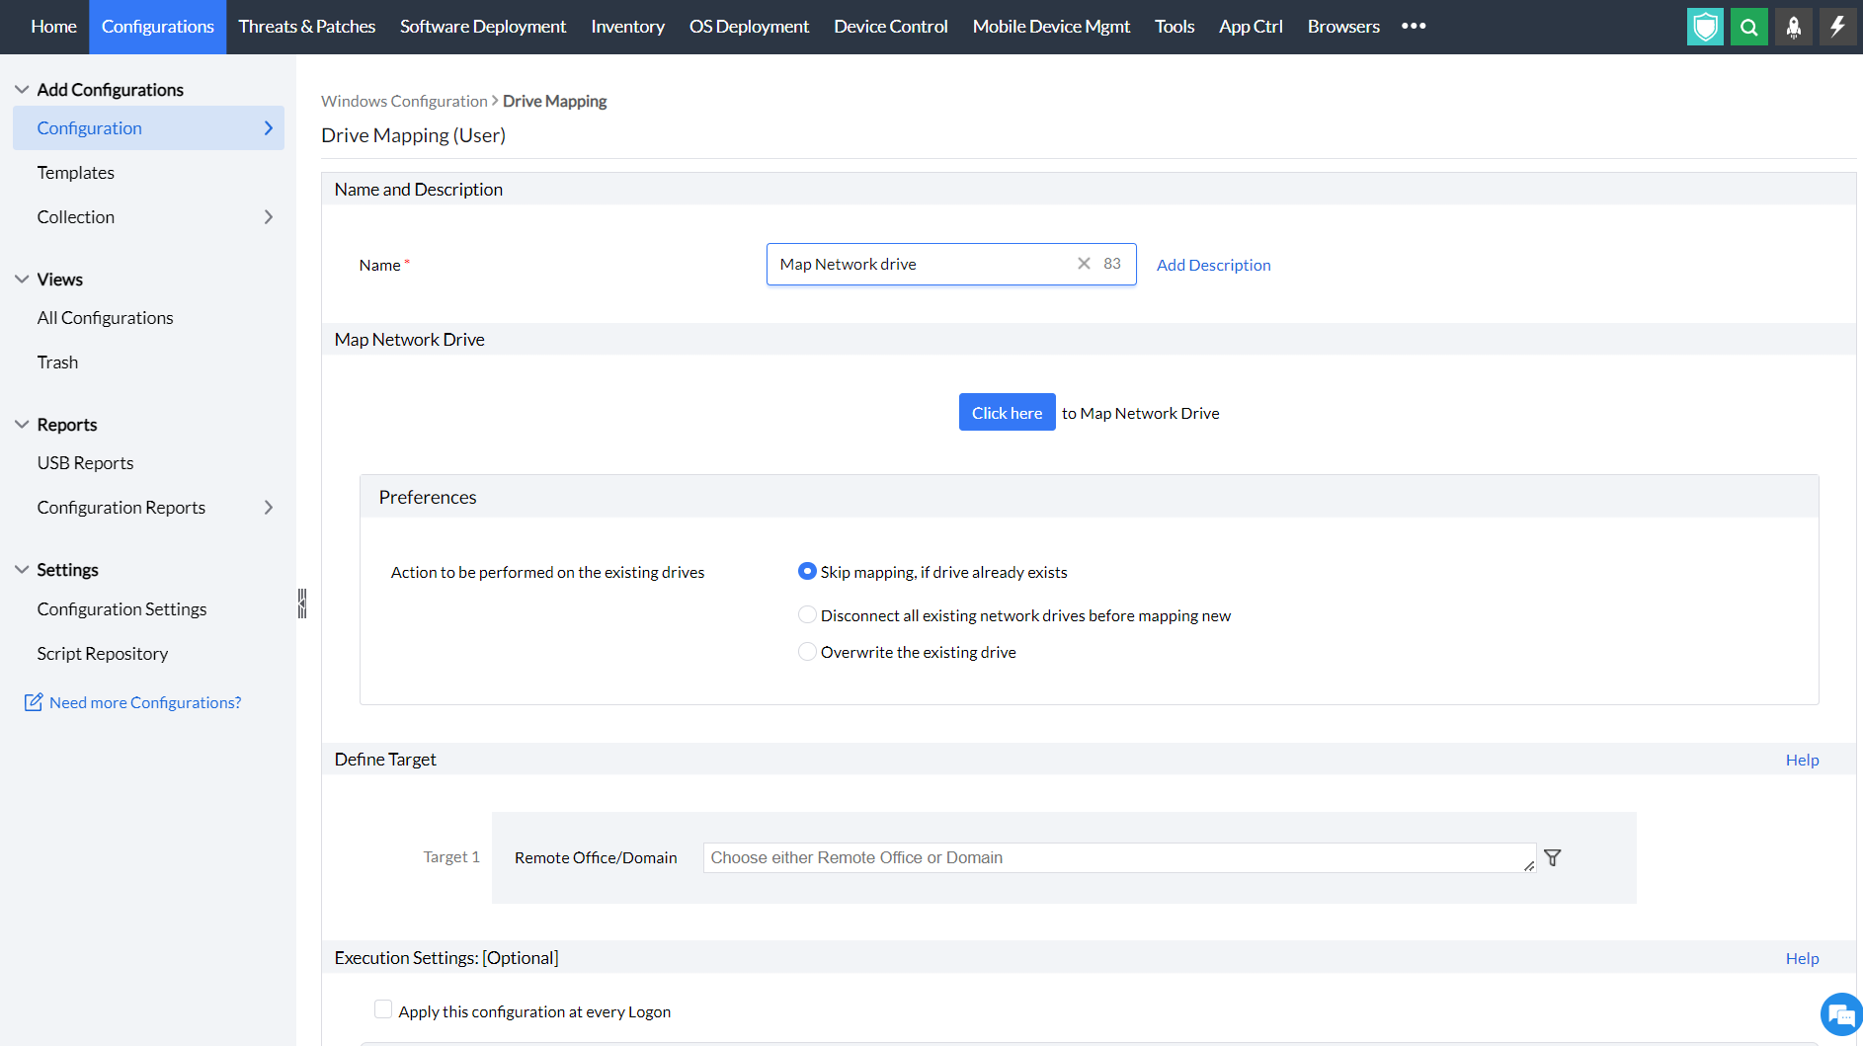Click the Add Description link
Image resolution: width=1863 pixels, height=1046 pixels.
(x=1213, y=265)
